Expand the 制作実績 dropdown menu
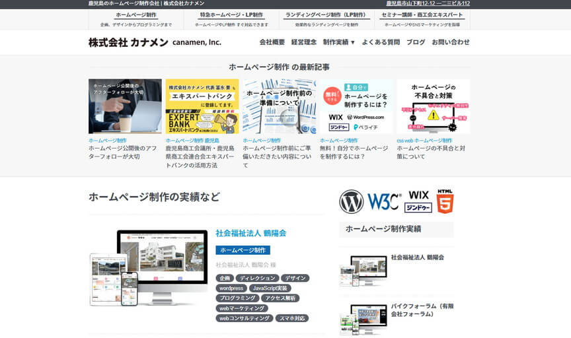The width and height of the screenshot is (571, 338). tap(338, 42)
